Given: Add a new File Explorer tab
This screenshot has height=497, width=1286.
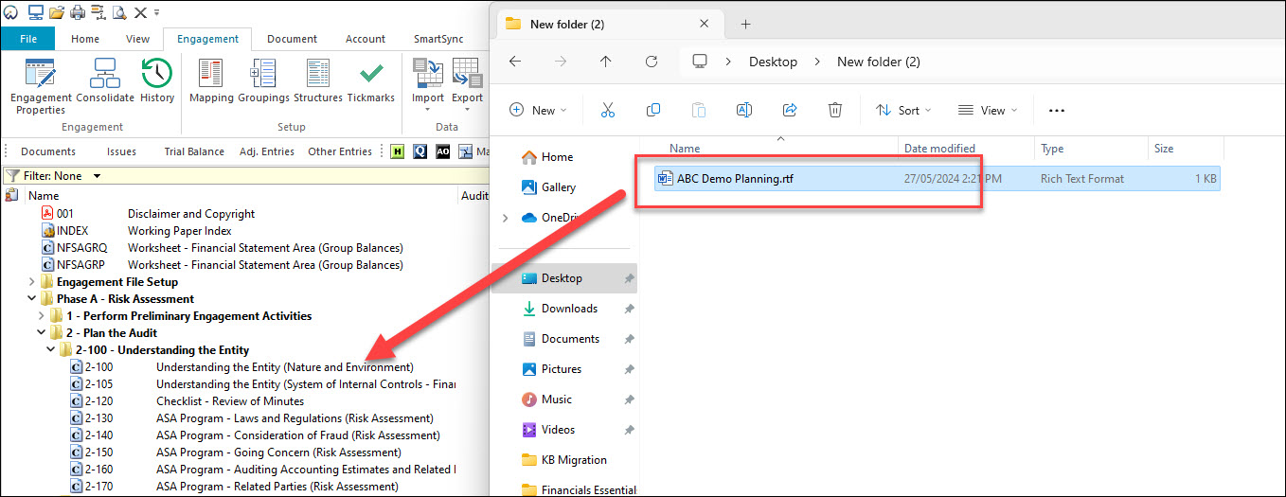Looking at the screenshot, I should coord(745,24).
